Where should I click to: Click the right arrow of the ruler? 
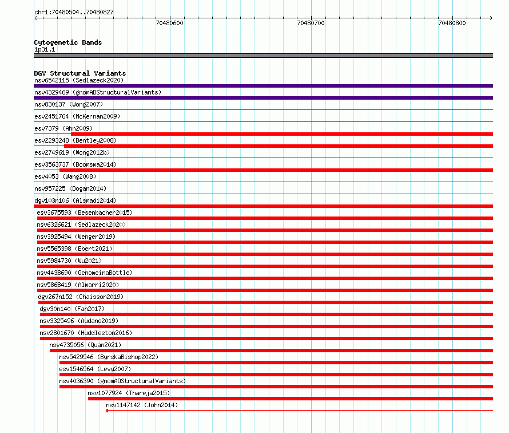[491, 18]
